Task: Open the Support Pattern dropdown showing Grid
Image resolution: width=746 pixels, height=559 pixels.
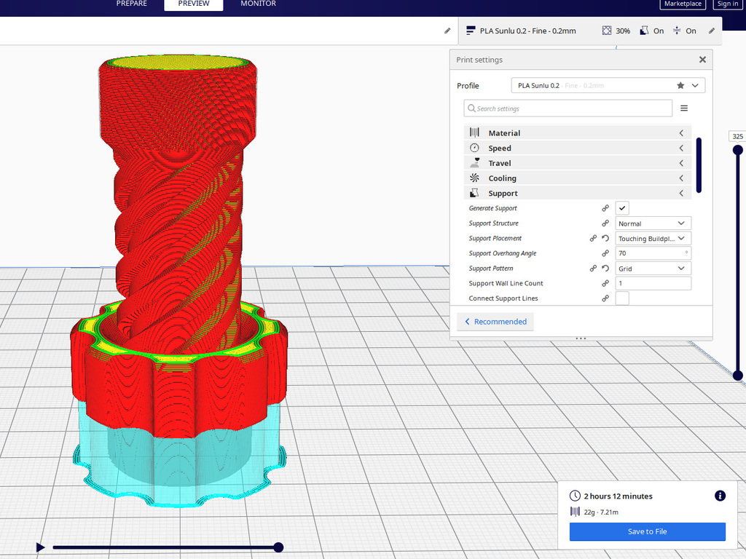Action: point(653,268)
